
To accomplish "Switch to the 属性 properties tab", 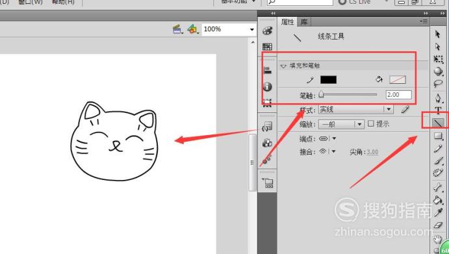I will pos(287,22).
